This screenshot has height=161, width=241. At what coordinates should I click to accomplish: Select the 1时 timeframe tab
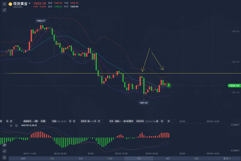click(x=139, y=158)
